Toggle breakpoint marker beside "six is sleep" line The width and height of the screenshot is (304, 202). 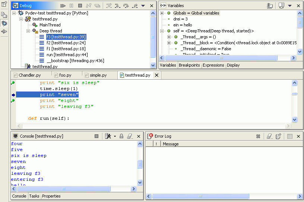(x=13, y=83)
